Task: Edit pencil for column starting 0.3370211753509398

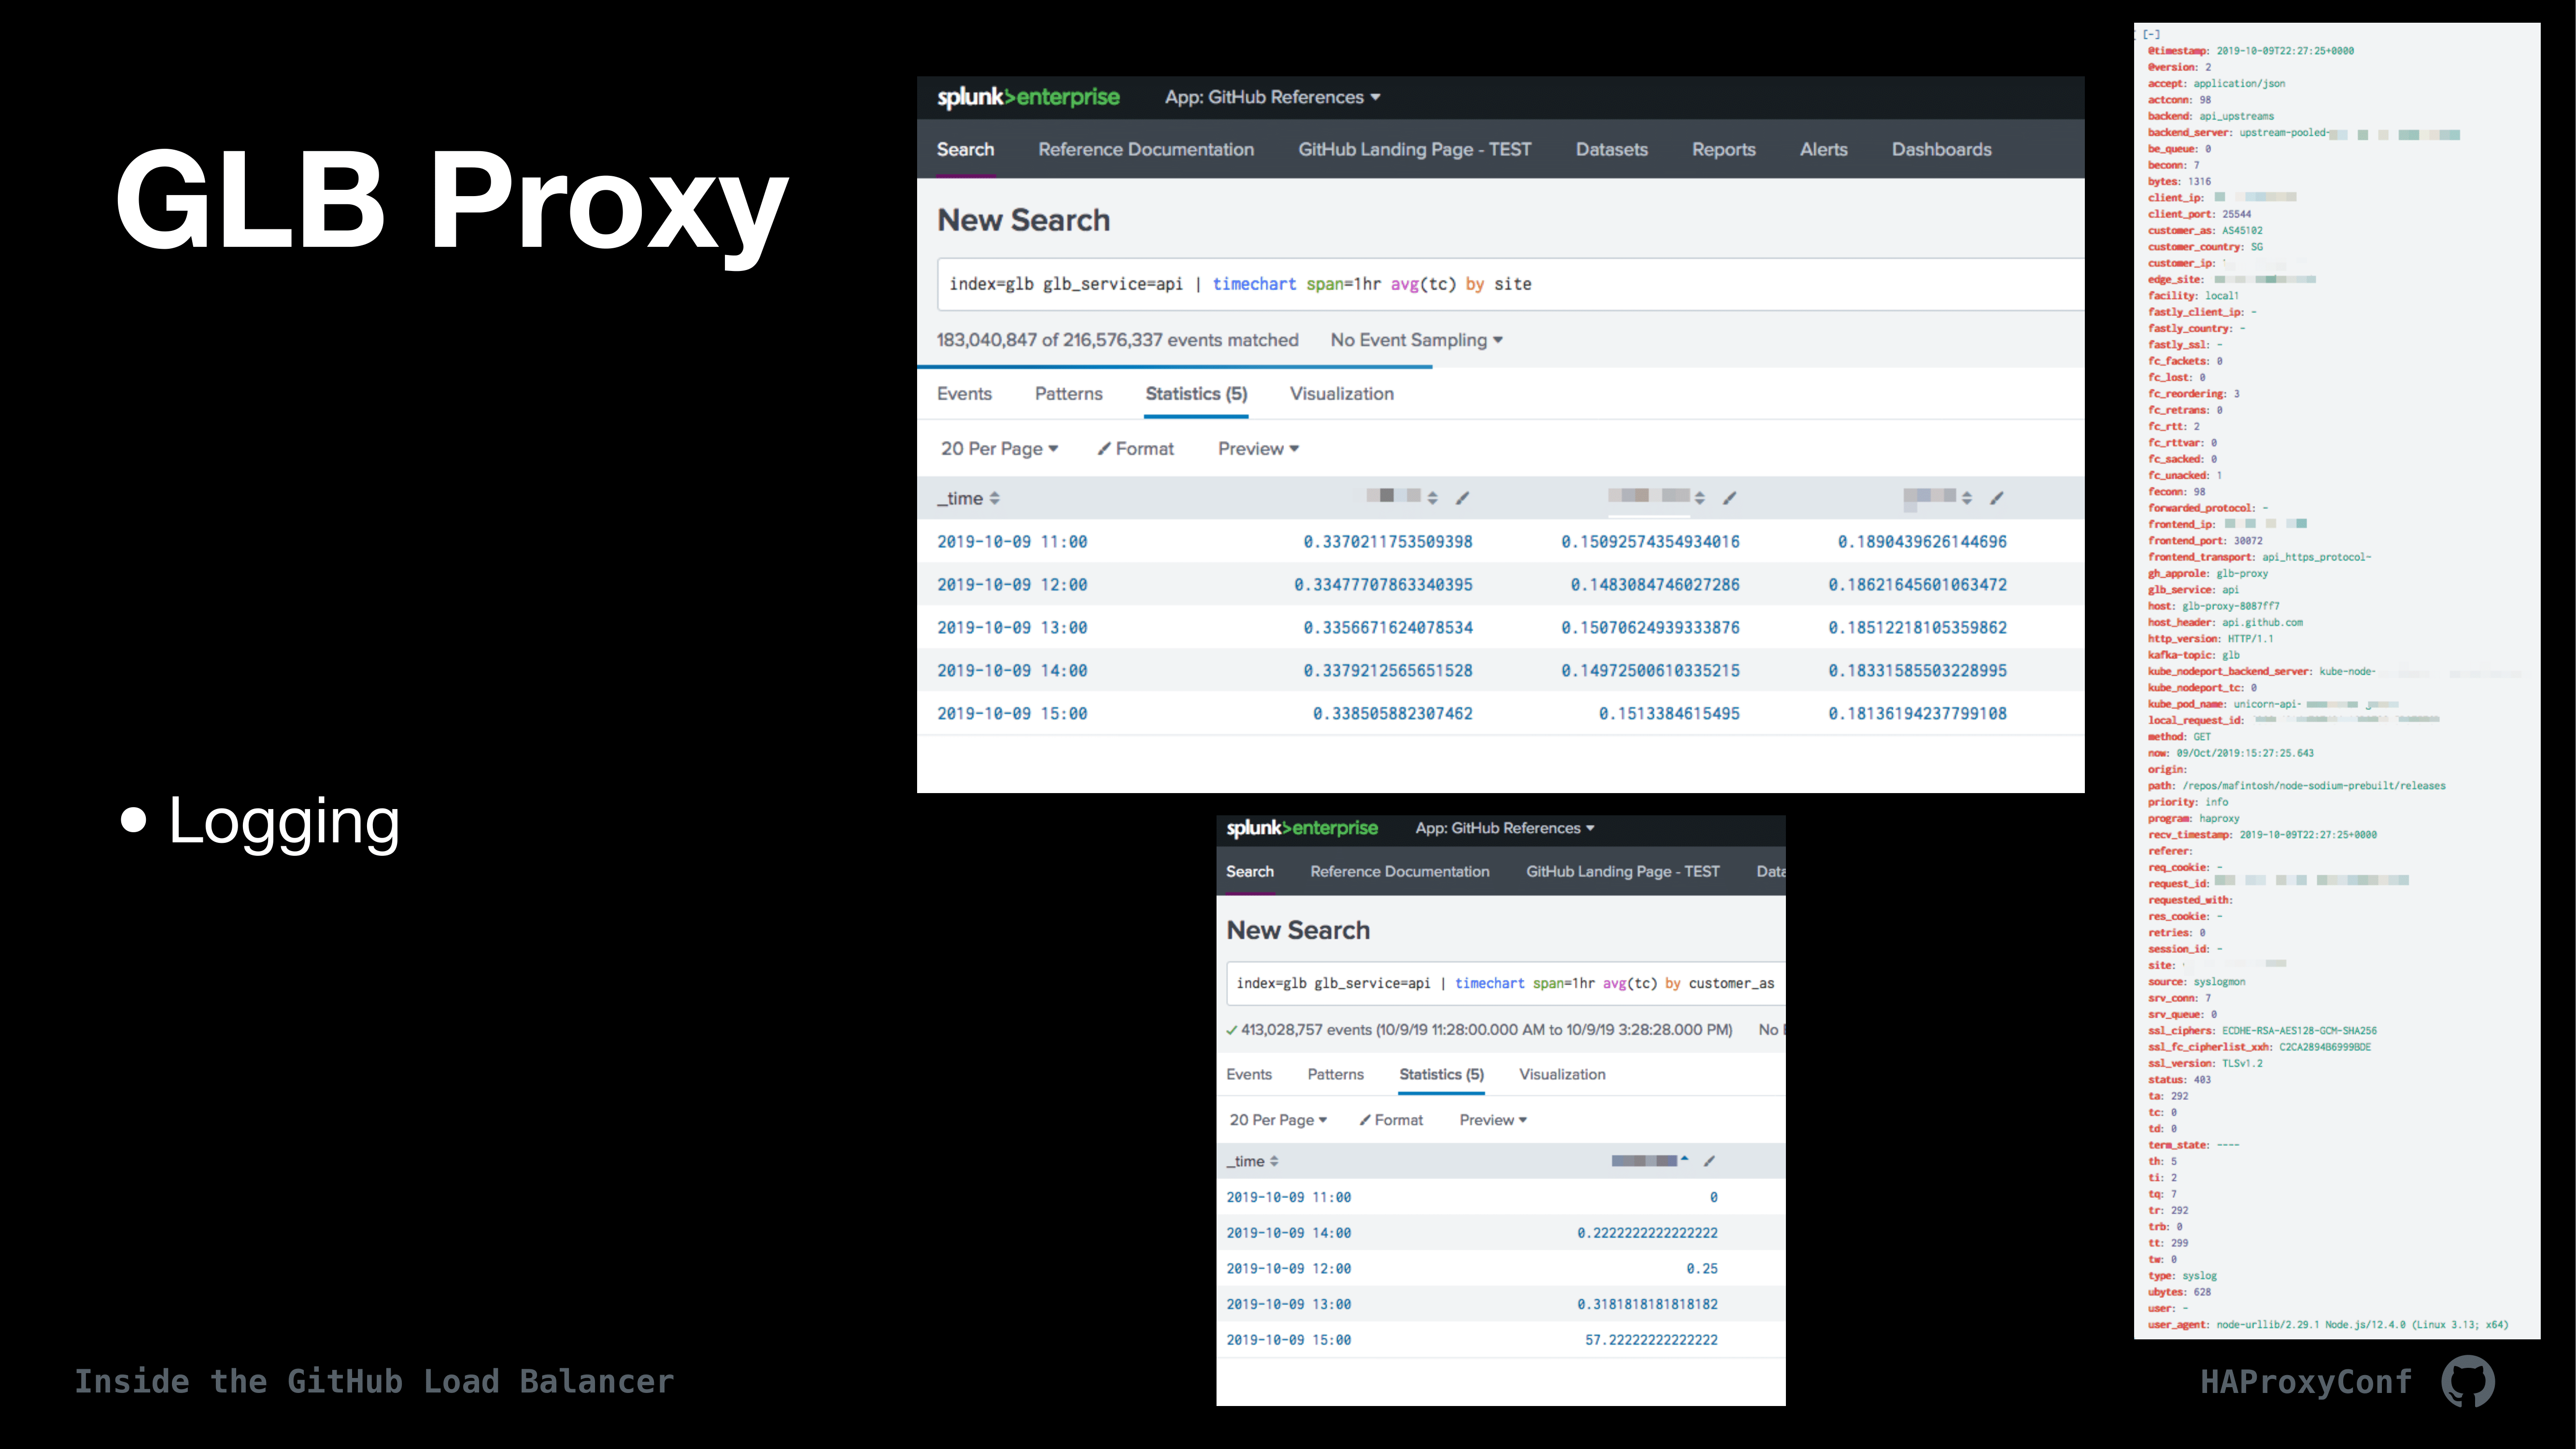Action: pos(1462,497)
